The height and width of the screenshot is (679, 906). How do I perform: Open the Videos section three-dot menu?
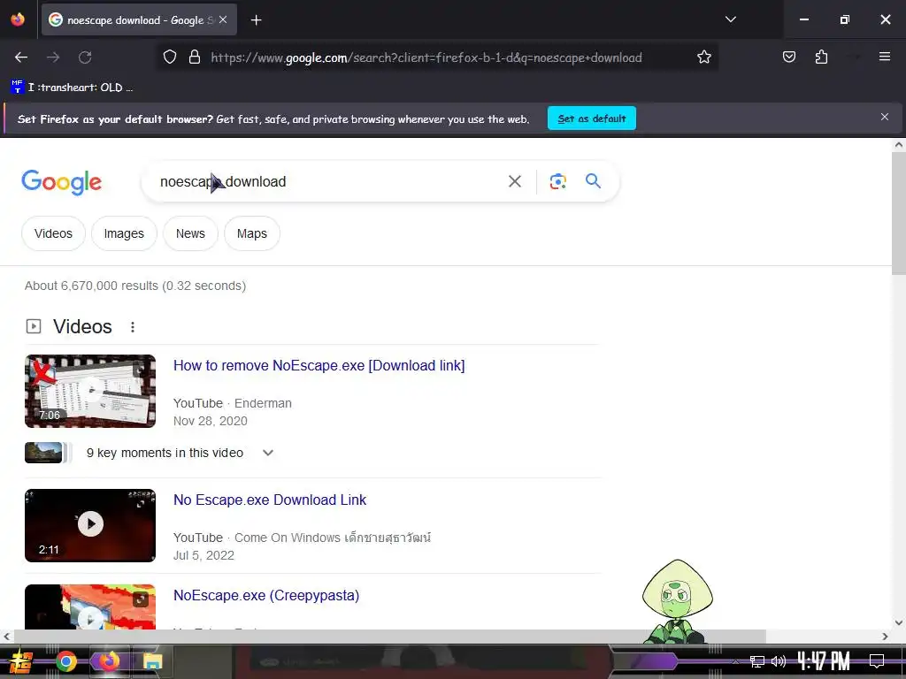(133, 327)
